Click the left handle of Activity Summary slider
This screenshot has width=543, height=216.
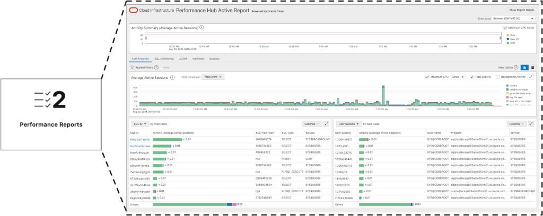pos(146,38)
